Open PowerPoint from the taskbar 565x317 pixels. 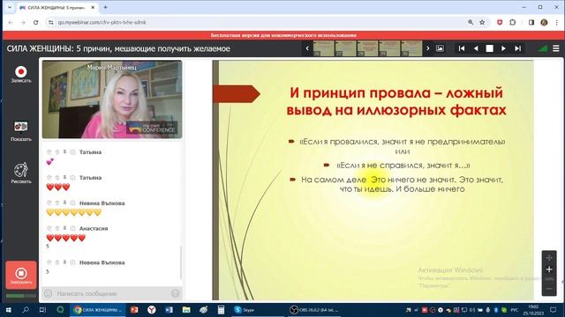point(134,310)
